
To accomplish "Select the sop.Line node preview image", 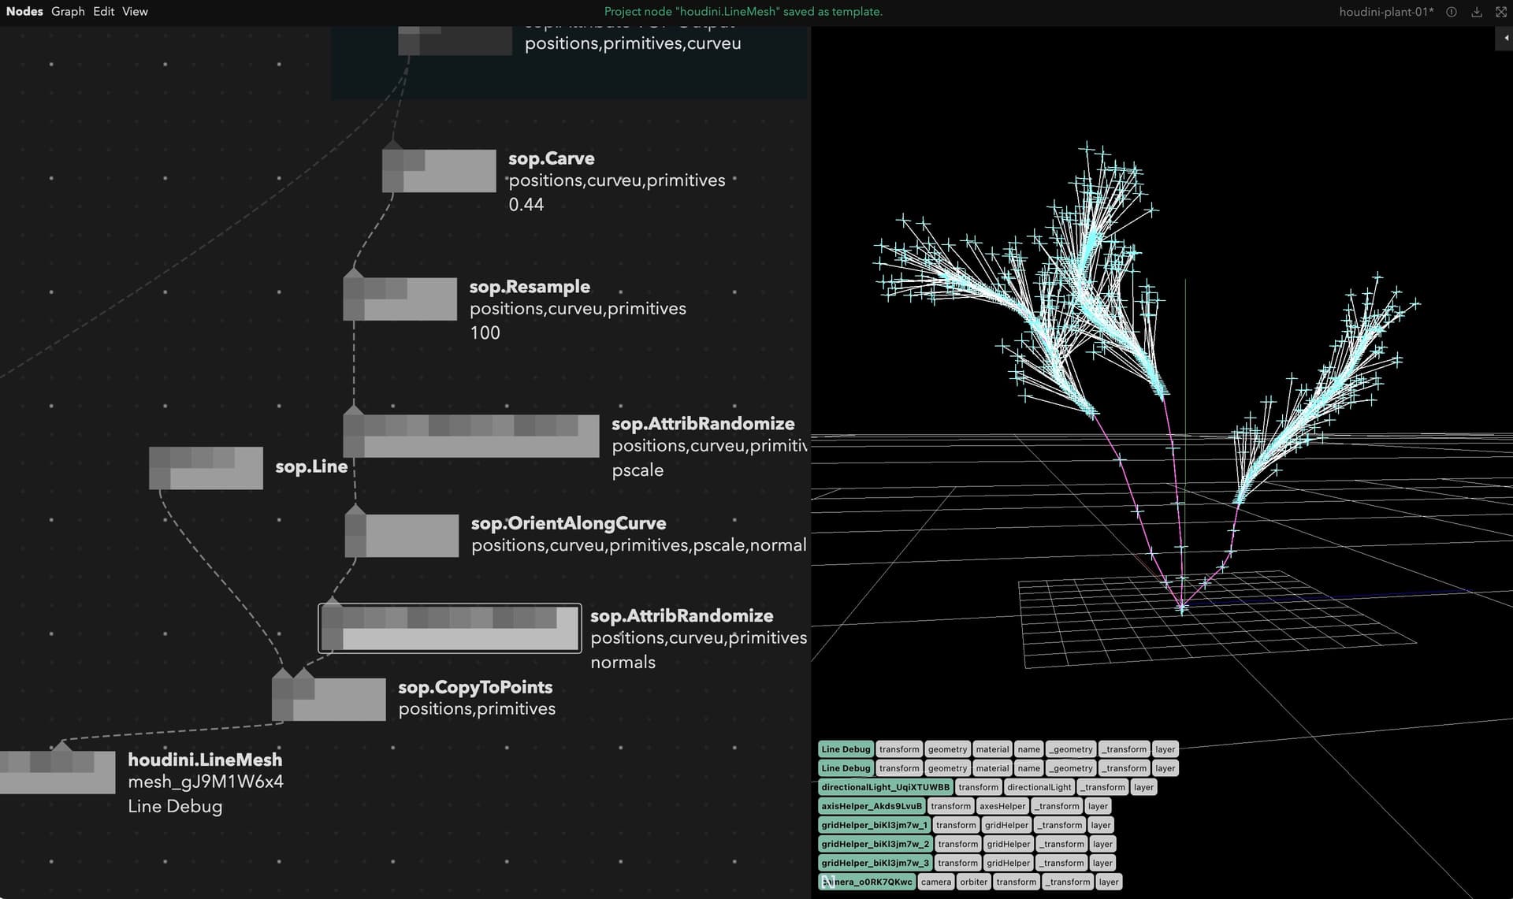I will (x=206, y=467).
